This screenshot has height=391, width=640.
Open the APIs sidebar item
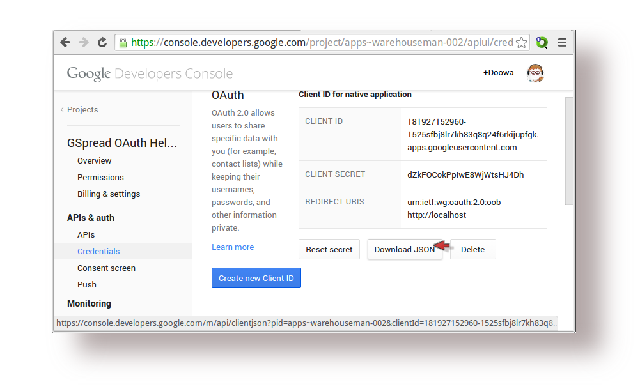pos(86,235)
